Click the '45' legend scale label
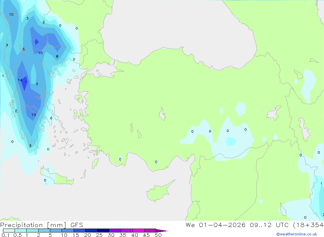The image size is (324, 237). pos(146,235)
